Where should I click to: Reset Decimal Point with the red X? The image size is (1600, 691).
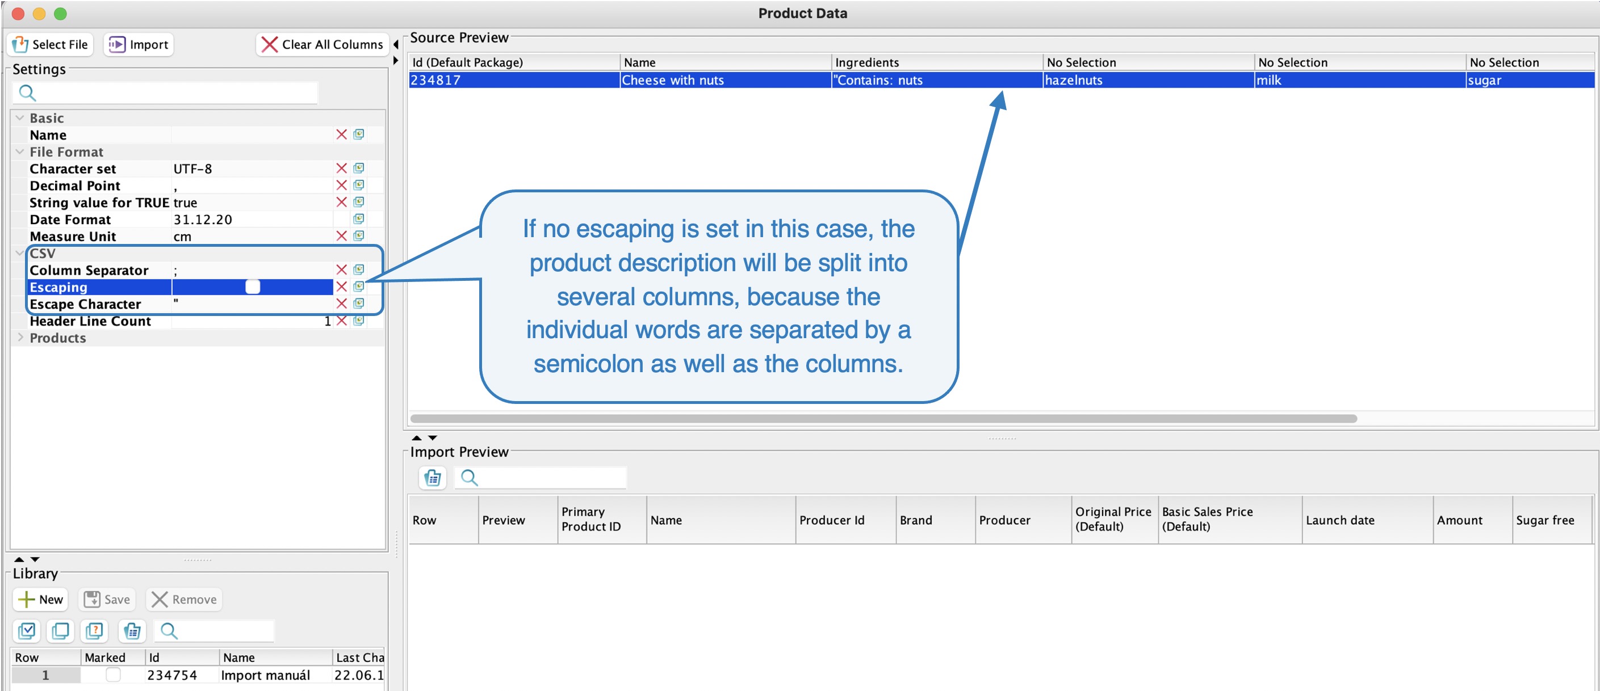pyautogui.click(x=342, y=186)
